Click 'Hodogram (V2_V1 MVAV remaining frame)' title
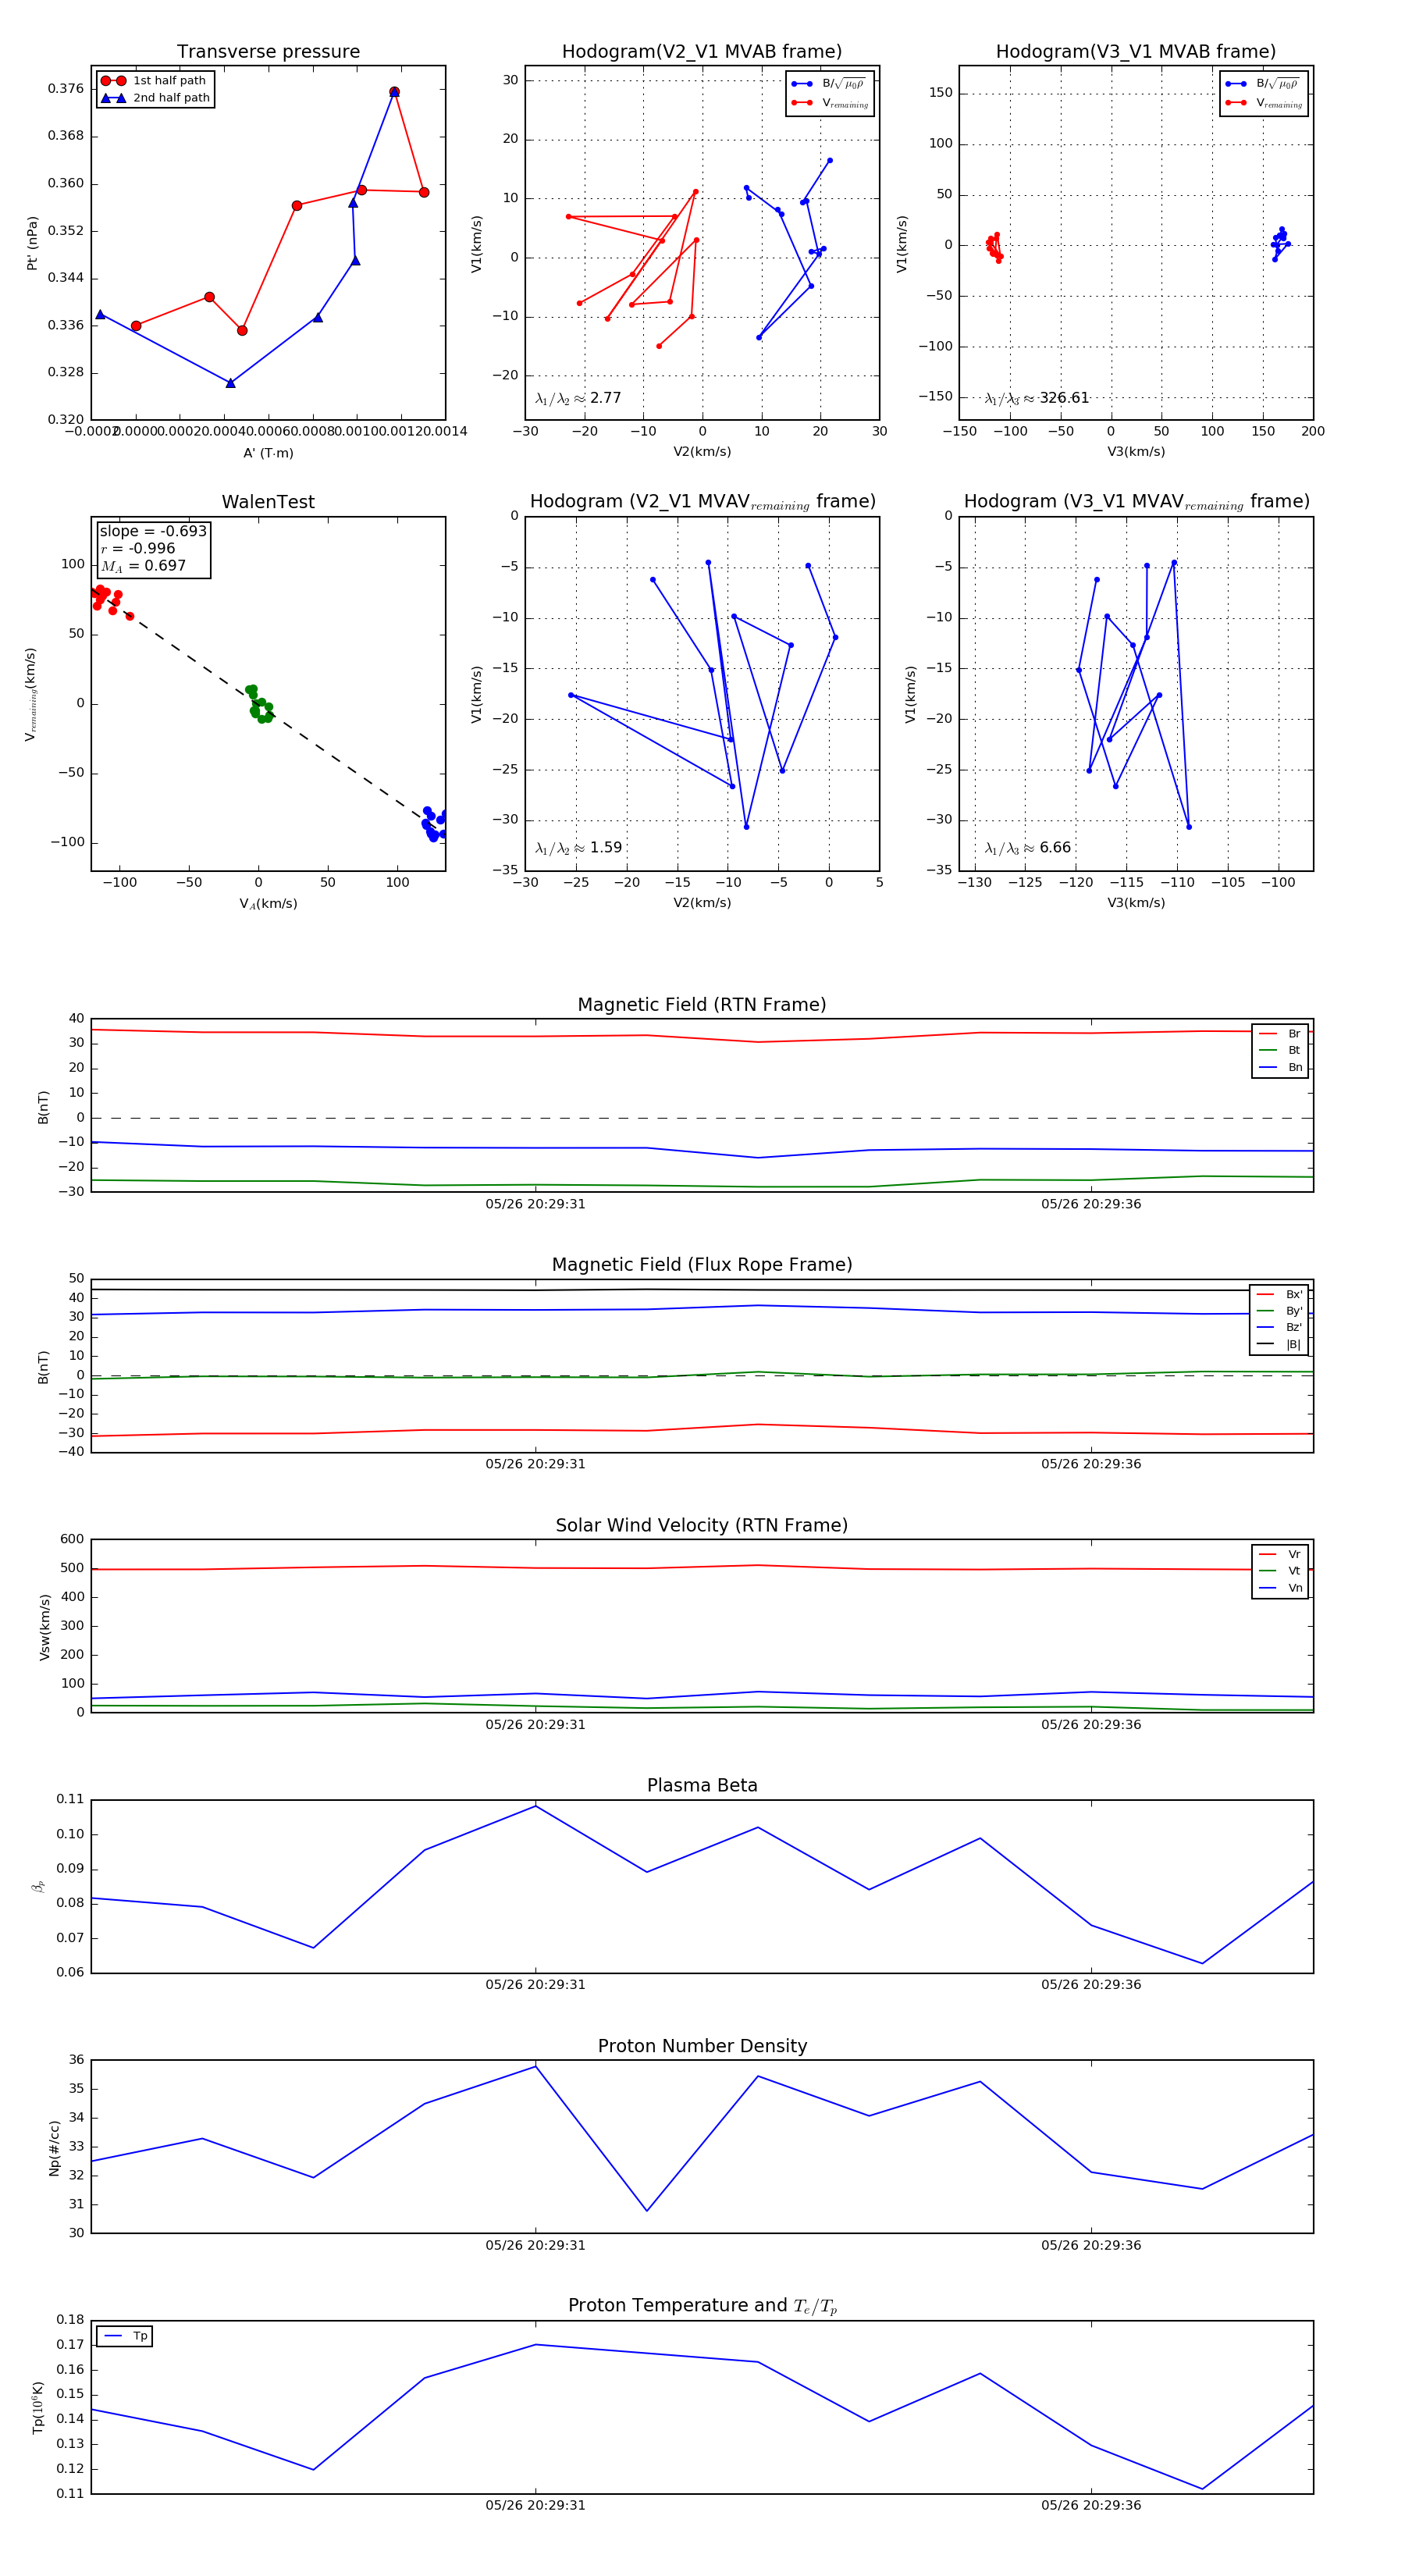The width and height of the screenshot is (1405, 2576). [702, 502]
